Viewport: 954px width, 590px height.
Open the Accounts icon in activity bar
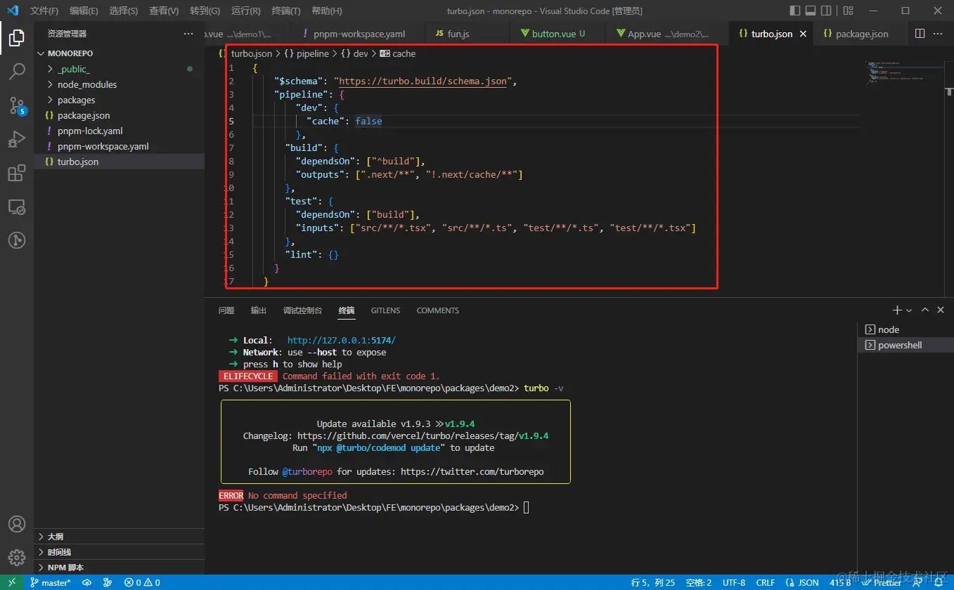17,524
